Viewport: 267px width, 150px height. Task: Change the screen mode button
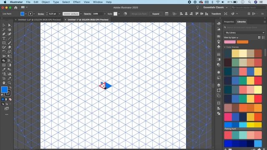[x=7, y=108]
